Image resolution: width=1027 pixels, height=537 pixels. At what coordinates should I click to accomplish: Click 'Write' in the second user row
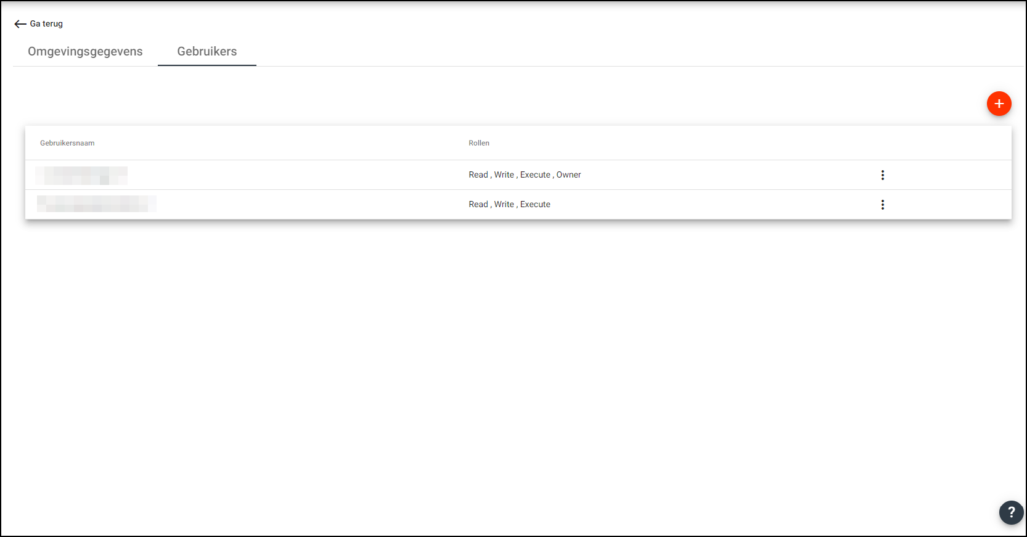click(504, 205)
